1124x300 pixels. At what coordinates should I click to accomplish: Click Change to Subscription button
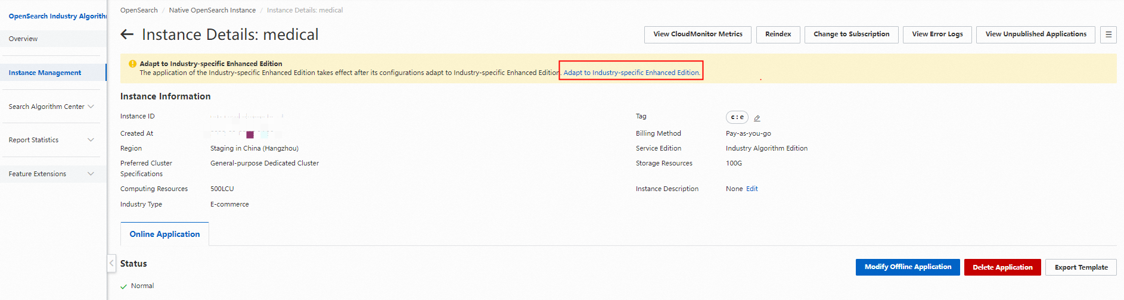coord(851,35)
